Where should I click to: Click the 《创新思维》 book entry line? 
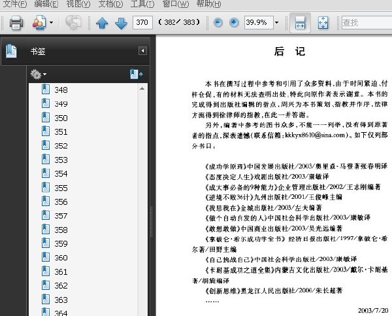point(274,290)
